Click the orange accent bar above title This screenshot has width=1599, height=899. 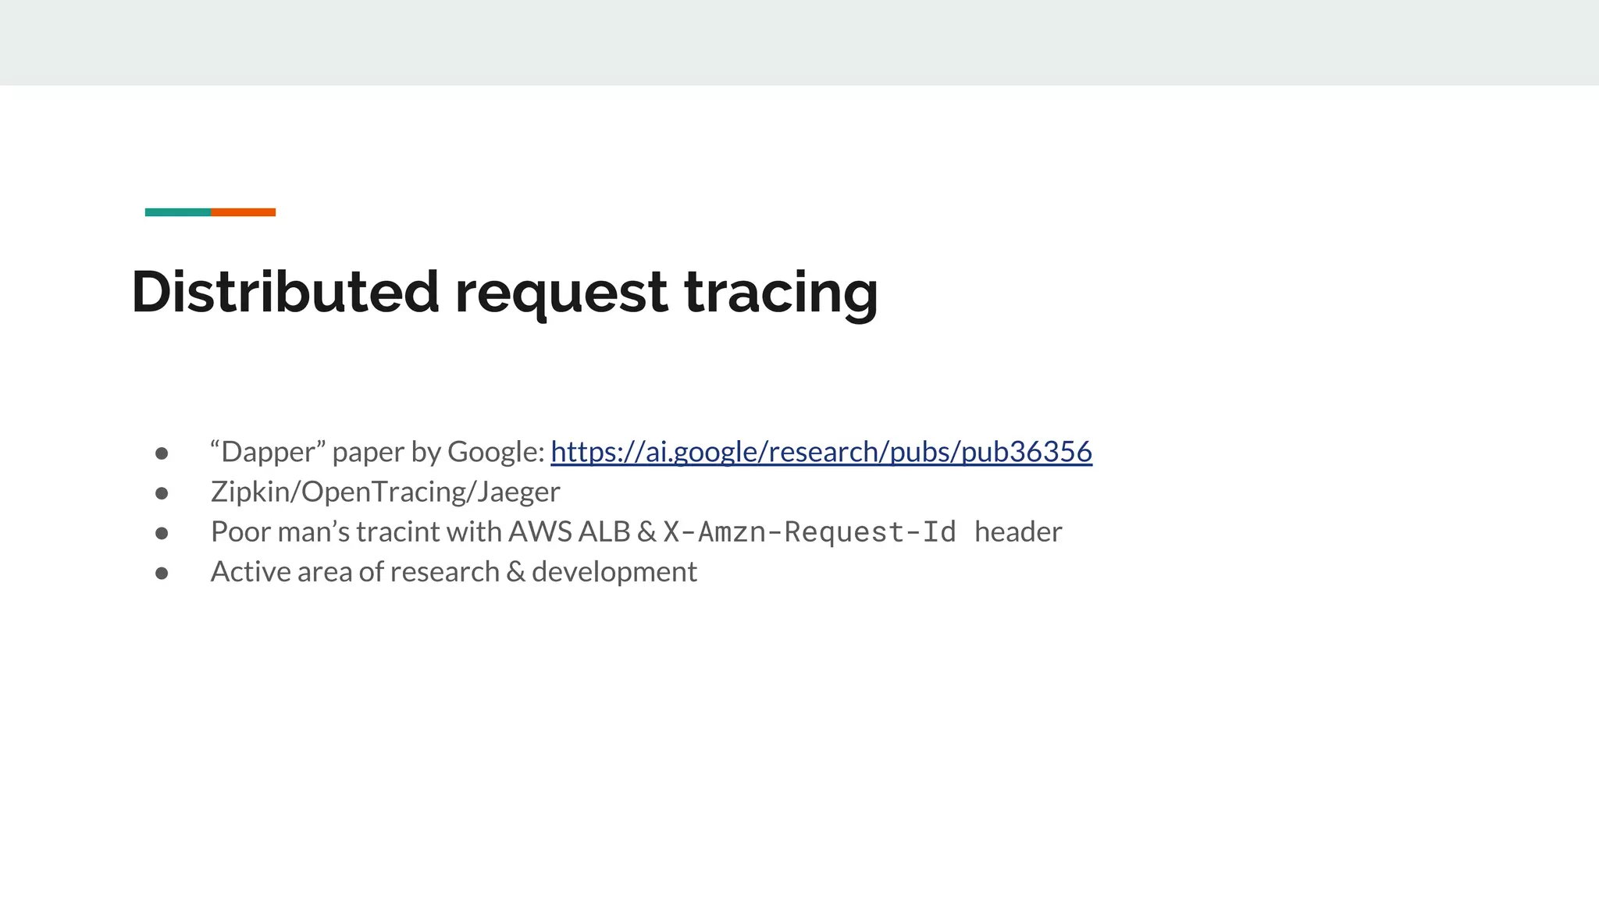(243, 212)
